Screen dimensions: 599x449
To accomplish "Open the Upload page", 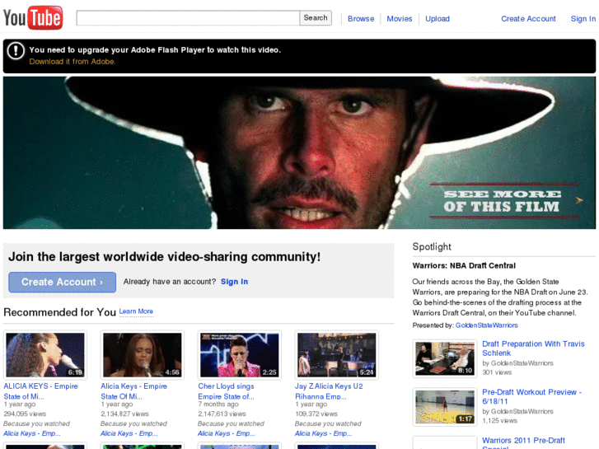I will coord(438,19).
